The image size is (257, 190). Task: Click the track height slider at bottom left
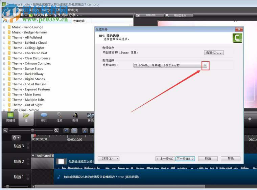tap(7, 186)
